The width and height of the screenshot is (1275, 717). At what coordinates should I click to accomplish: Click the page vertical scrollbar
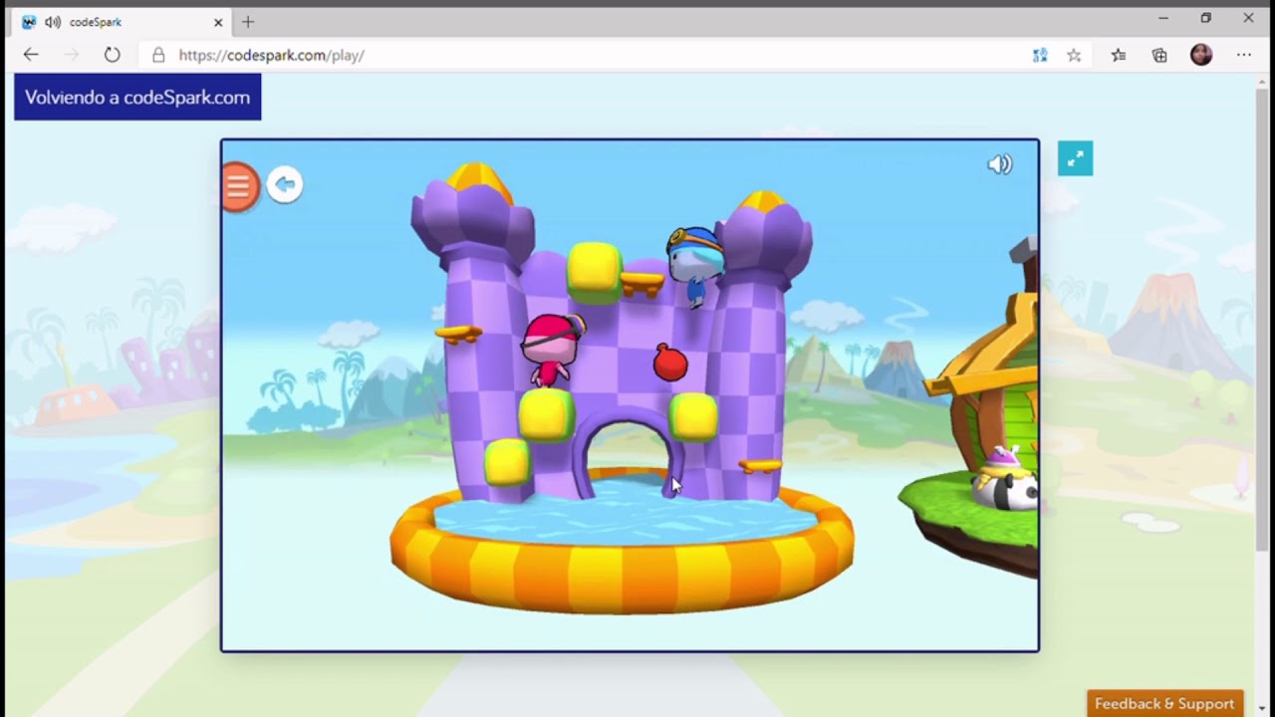click(1263, 319)
